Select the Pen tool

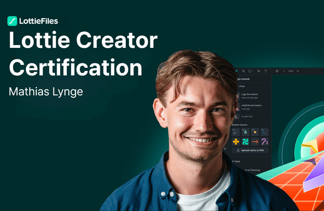point(259,71)
